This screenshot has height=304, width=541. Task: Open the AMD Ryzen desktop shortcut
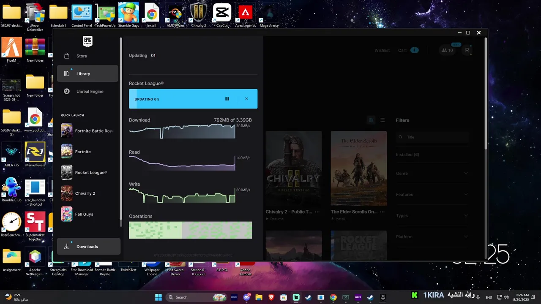175,15
